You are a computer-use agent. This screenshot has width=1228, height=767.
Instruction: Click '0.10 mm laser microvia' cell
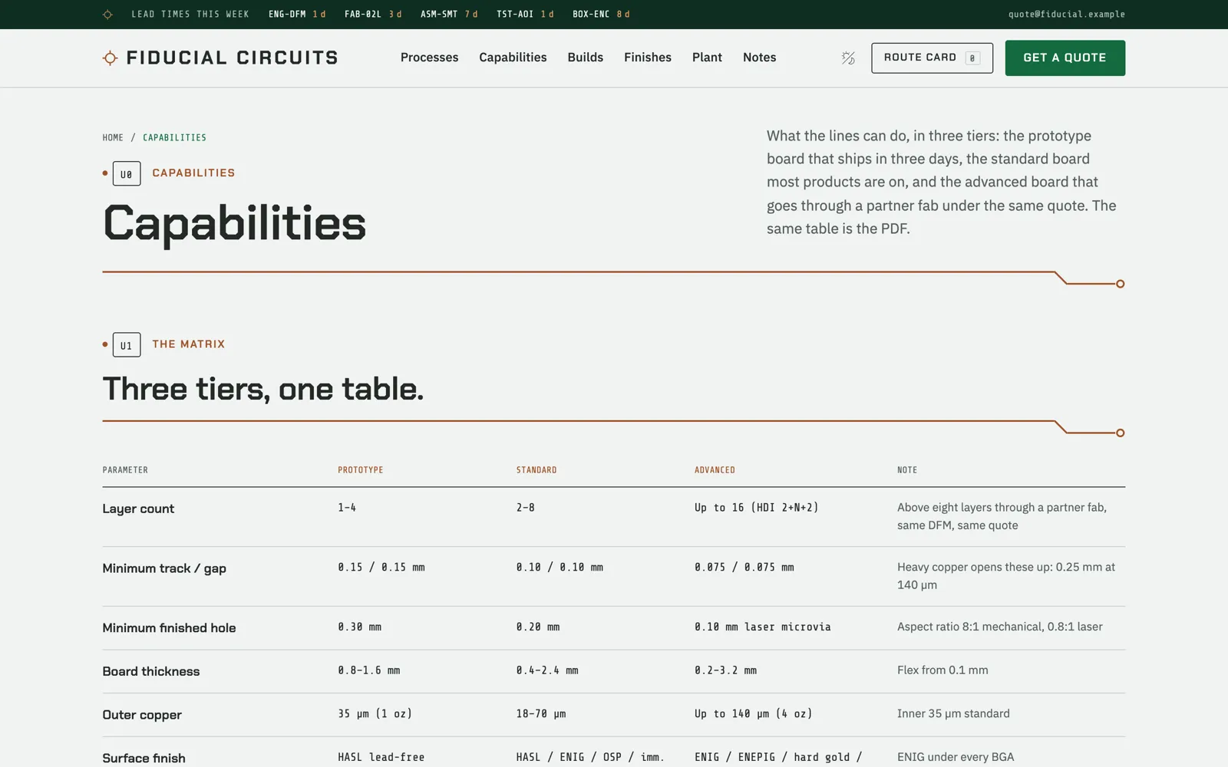(763, 627)
